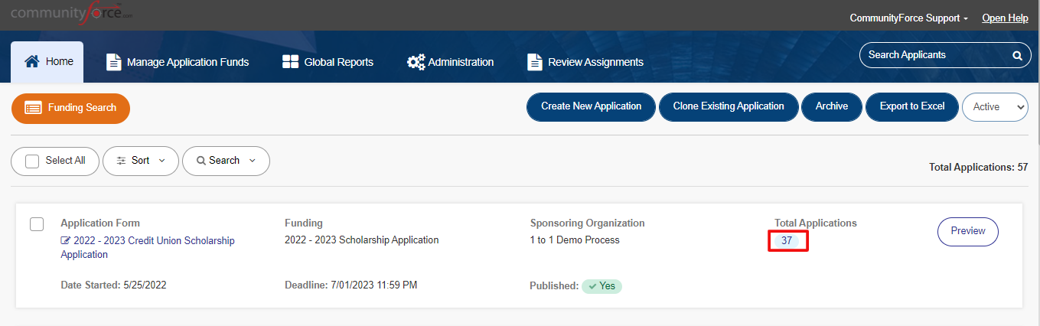Expand the Sort dropdown
1040x326 pixels.
click(x=141, y=161)
